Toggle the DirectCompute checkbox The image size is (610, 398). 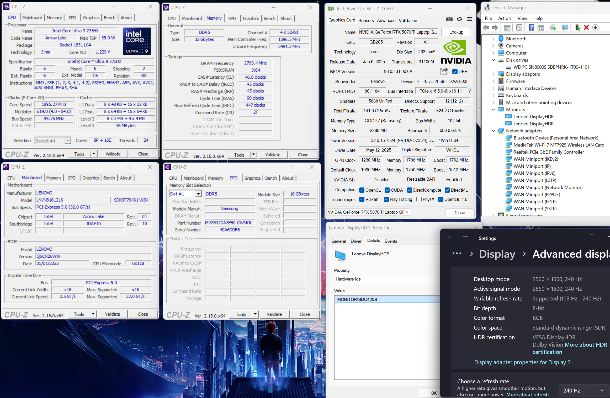[x=410, y=190]
